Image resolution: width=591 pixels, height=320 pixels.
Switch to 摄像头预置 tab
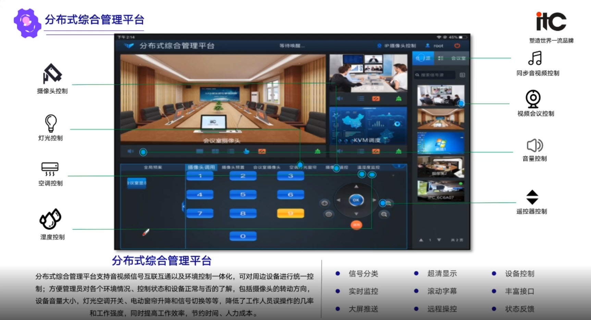point(233,167)
